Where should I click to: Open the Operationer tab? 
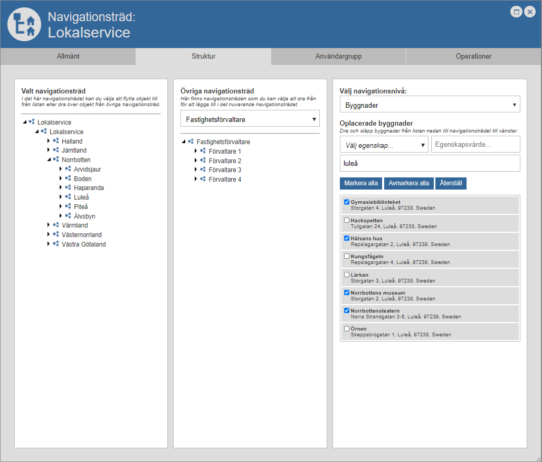(474, 56)
